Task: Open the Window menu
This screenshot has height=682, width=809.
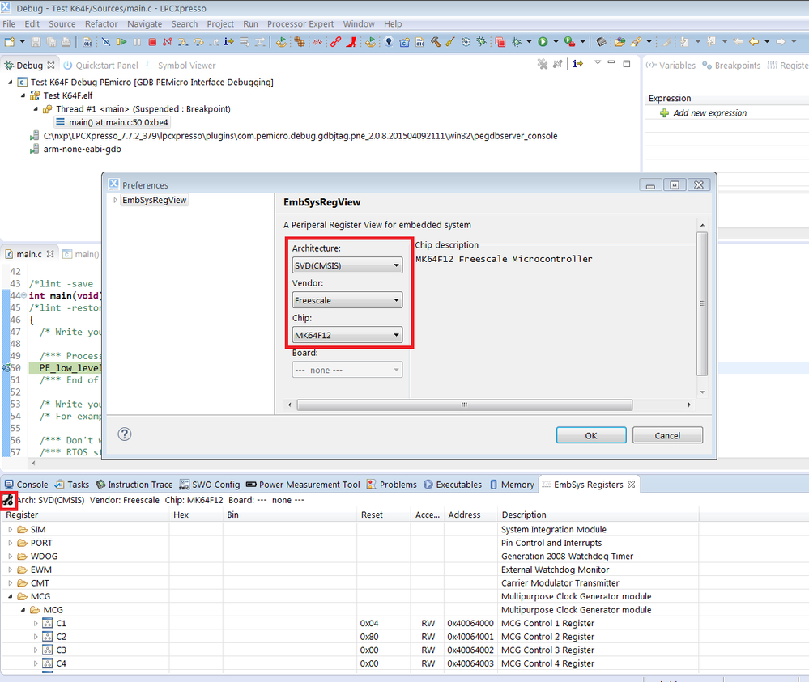Action: (x=359, y=23)
